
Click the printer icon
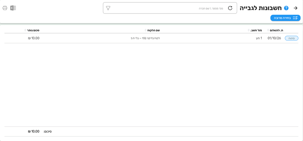[5, 8]
